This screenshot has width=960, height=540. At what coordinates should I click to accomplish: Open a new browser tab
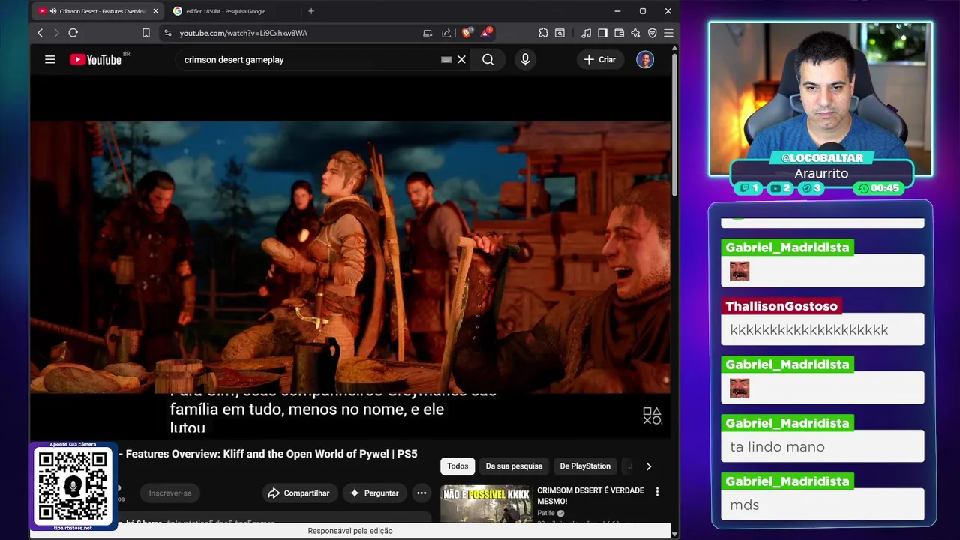(x=311, y=11)
